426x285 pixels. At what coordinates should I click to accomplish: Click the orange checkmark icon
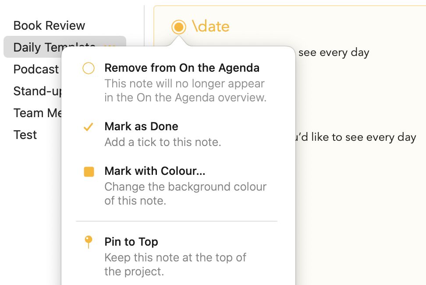click(x=88, y=127)
